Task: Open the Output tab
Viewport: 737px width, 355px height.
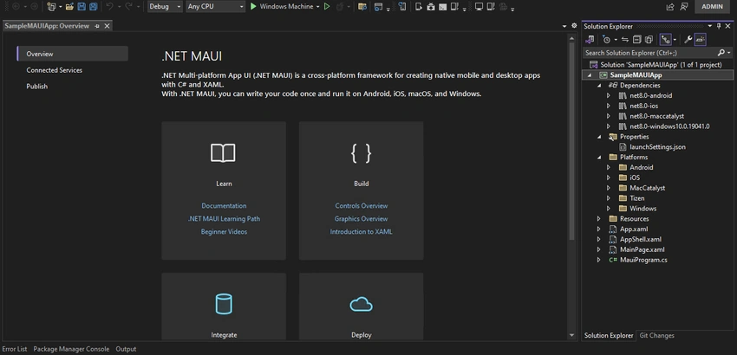Action: point(126,349)
